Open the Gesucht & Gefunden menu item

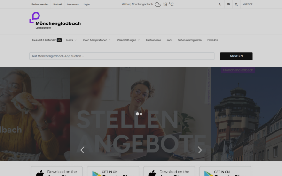pos(47,40)
